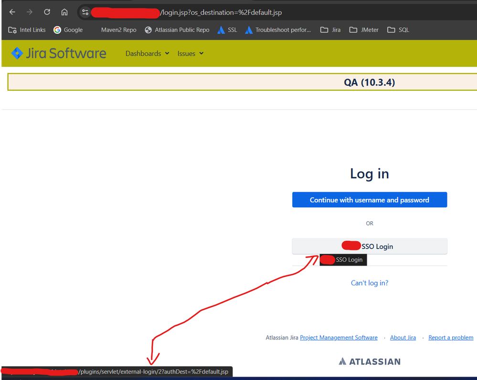Open the Google bookmark
This screenshot has height=380, width=477.
(68, 30)
